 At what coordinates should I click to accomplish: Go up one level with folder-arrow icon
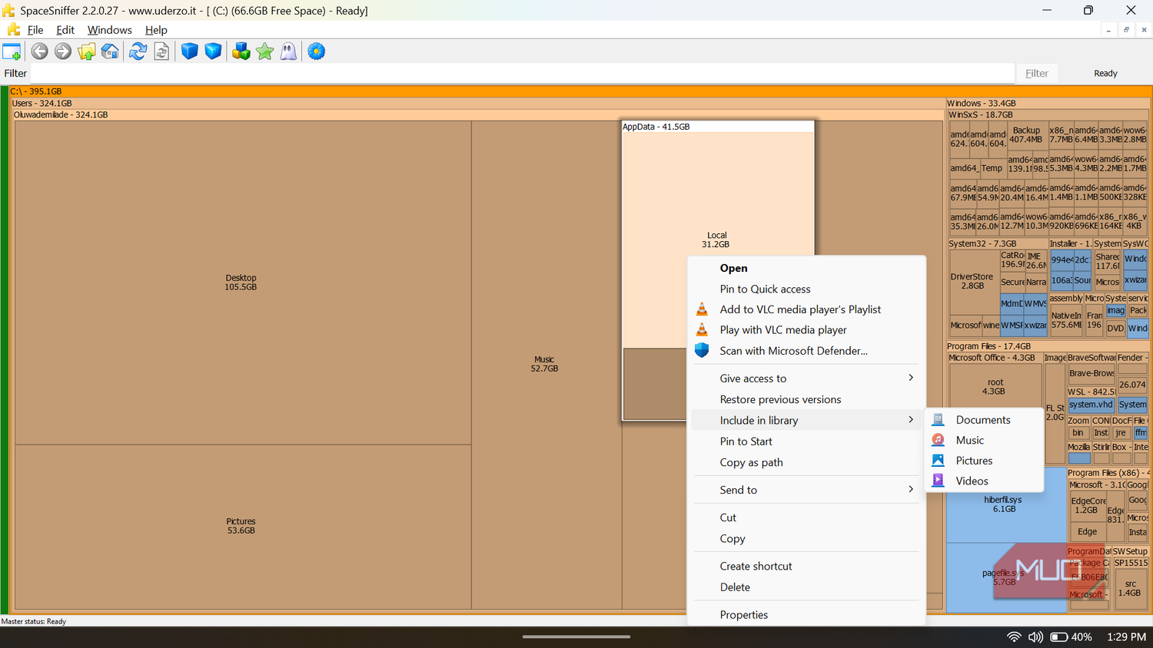[86, 51]
